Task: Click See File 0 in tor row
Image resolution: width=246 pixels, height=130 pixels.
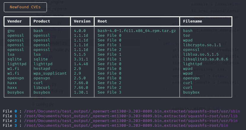Action: 109,36
